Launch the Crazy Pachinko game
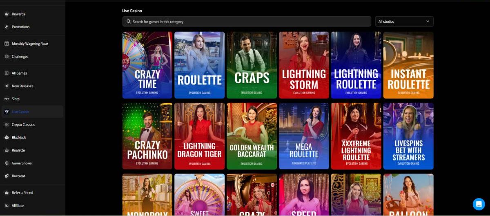 (x=147, y=136)
